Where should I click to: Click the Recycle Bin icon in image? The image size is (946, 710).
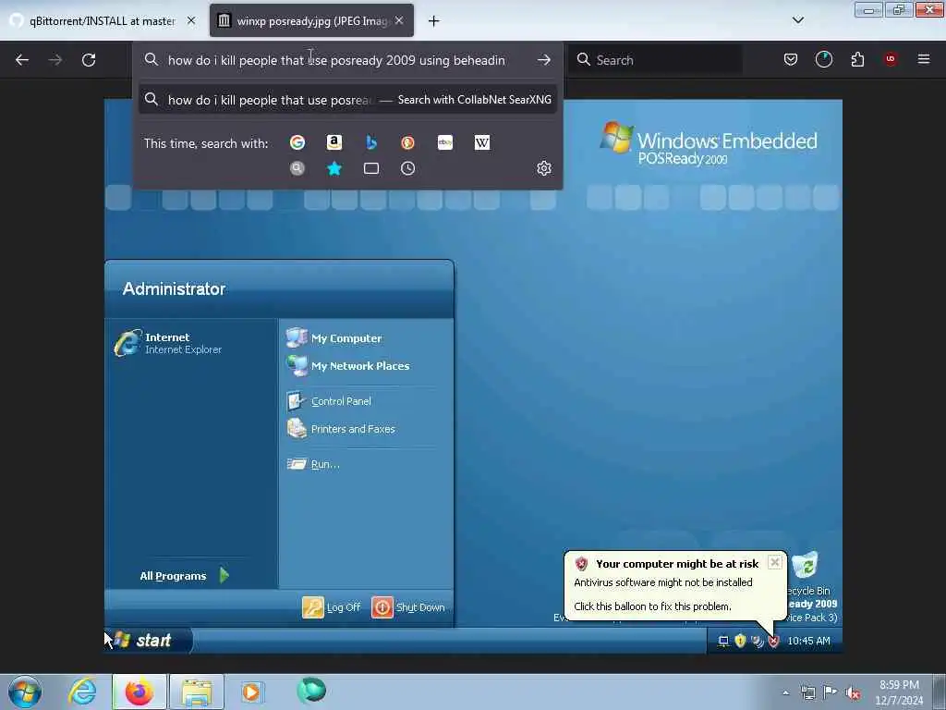click(805, 566)
